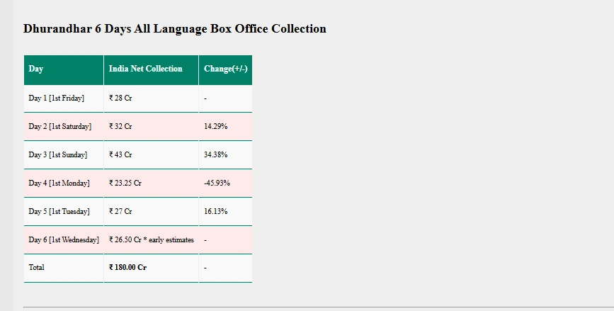Select the Day 1 [1st Friday] cell
This screenshot has width=614, height=311.
56,98
